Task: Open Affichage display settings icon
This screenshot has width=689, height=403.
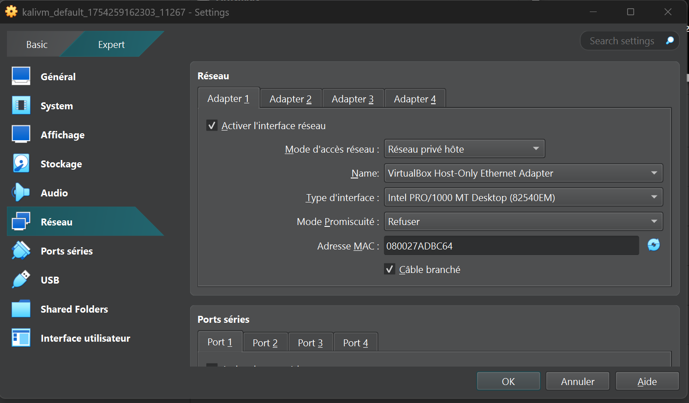Action: point(21,135)
